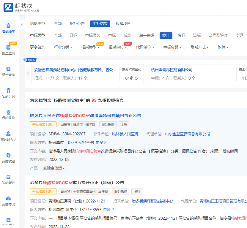Select 全部 in 信息类型 filter
This screenshot has height=228, width=247.
[x=58, y=24]
